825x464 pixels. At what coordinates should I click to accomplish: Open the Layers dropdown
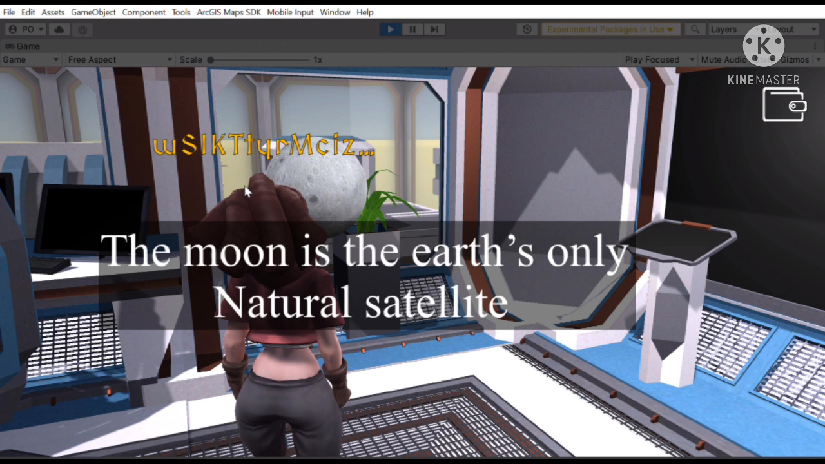[728, 29]
